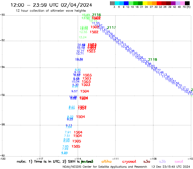Click the red 1503 label beside 10.04
This screenshot has height=169, width=193.
(x=86, y=82)
